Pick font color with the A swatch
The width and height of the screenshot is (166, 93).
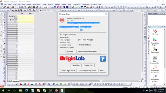[94, 10]
